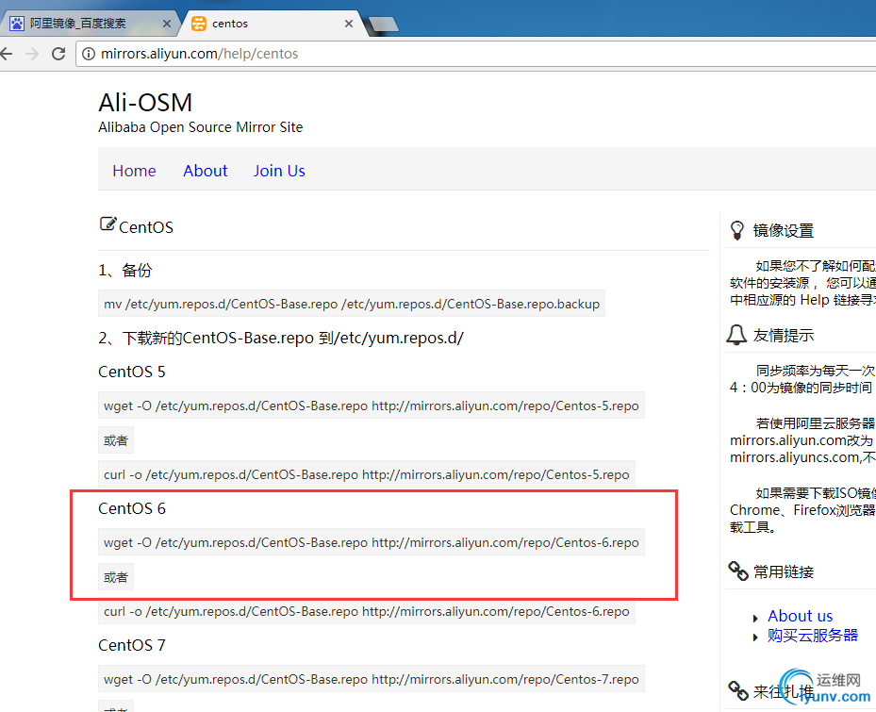Click the Alibaba Open Source Mirror Site subtitle
Image resolution: width=876 pixels, height=712 pixels.
pos(201,127)
